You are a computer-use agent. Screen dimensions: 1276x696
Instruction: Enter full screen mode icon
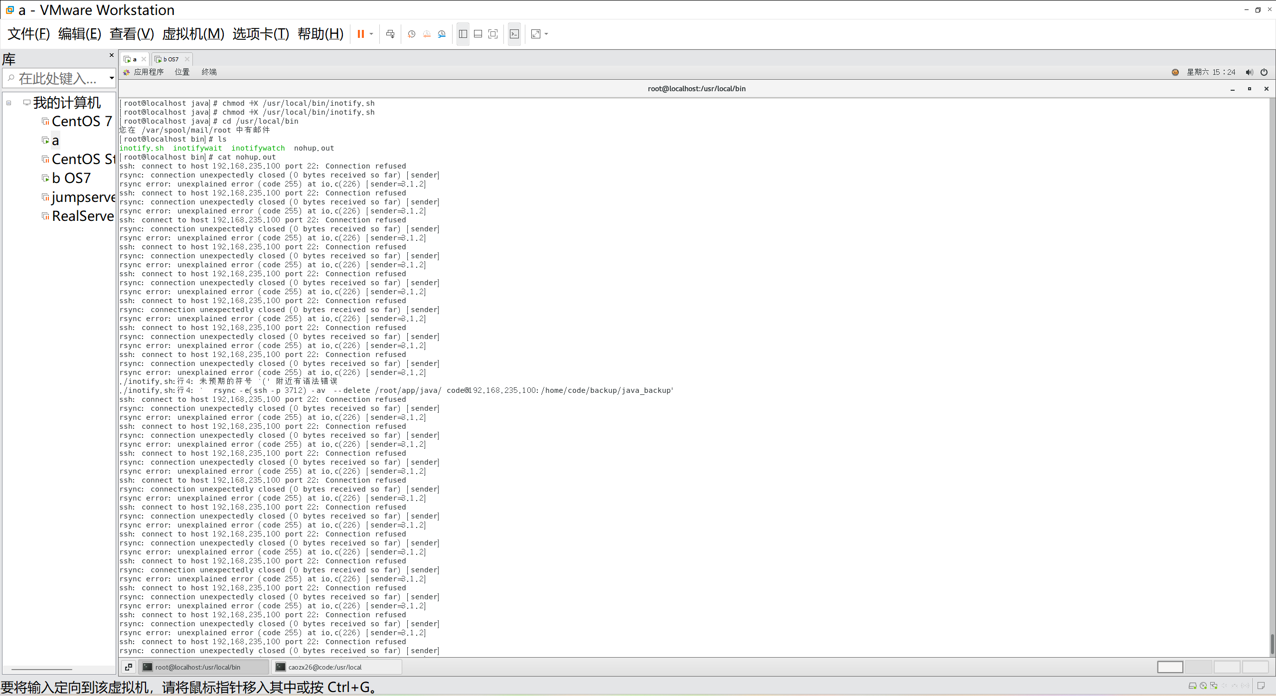coord(493,34)
